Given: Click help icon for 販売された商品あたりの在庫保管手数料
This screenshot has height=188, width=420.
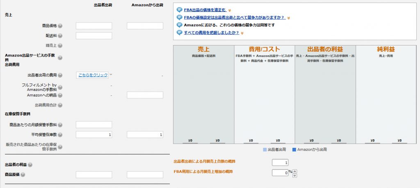Looking at the screenshot, I should tap(60, 147).
